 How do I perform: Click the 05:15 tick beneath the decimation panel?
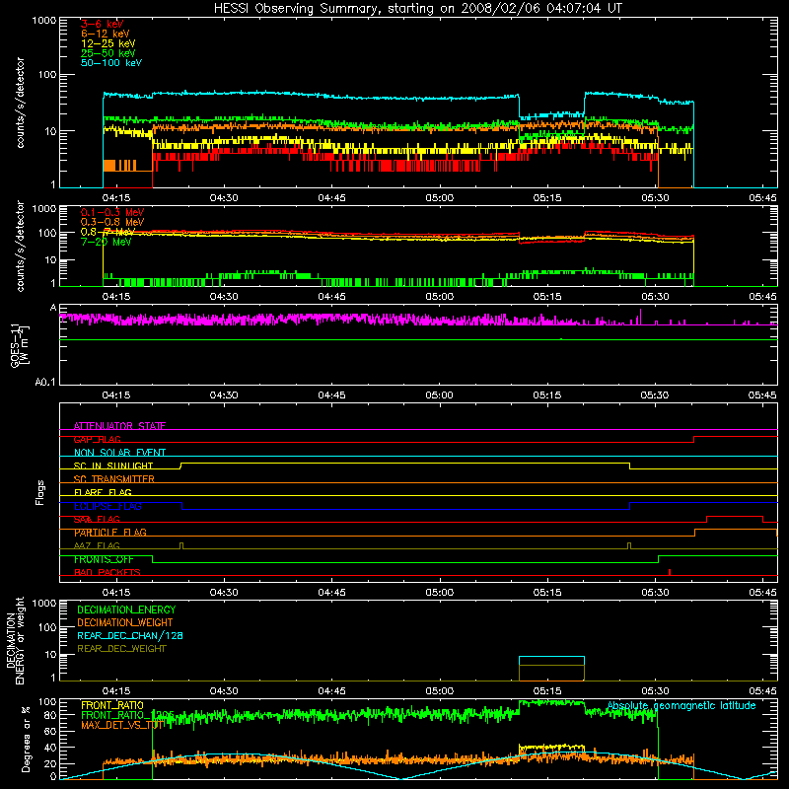pos(547,691)
